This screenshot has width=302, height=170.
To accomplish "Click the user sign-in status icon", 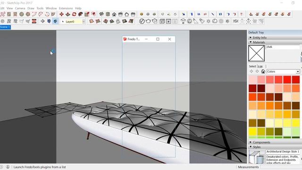I will click(8, 167).
